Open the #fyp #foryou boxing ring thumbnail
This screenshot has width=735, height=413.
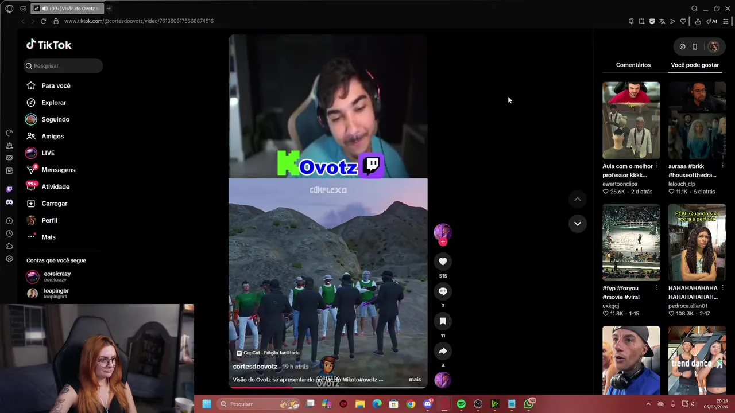point(631,242)
